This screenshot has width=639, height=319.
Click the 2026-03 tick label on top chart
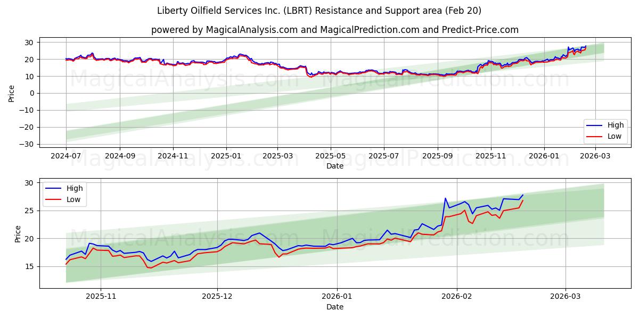[x=596, y=156]
